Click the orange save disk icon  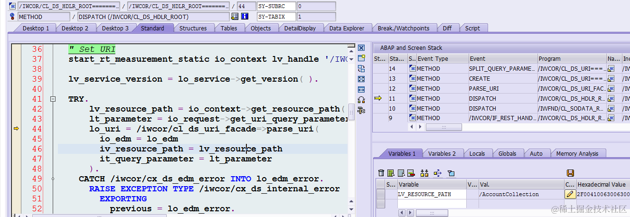click(570, 173)
